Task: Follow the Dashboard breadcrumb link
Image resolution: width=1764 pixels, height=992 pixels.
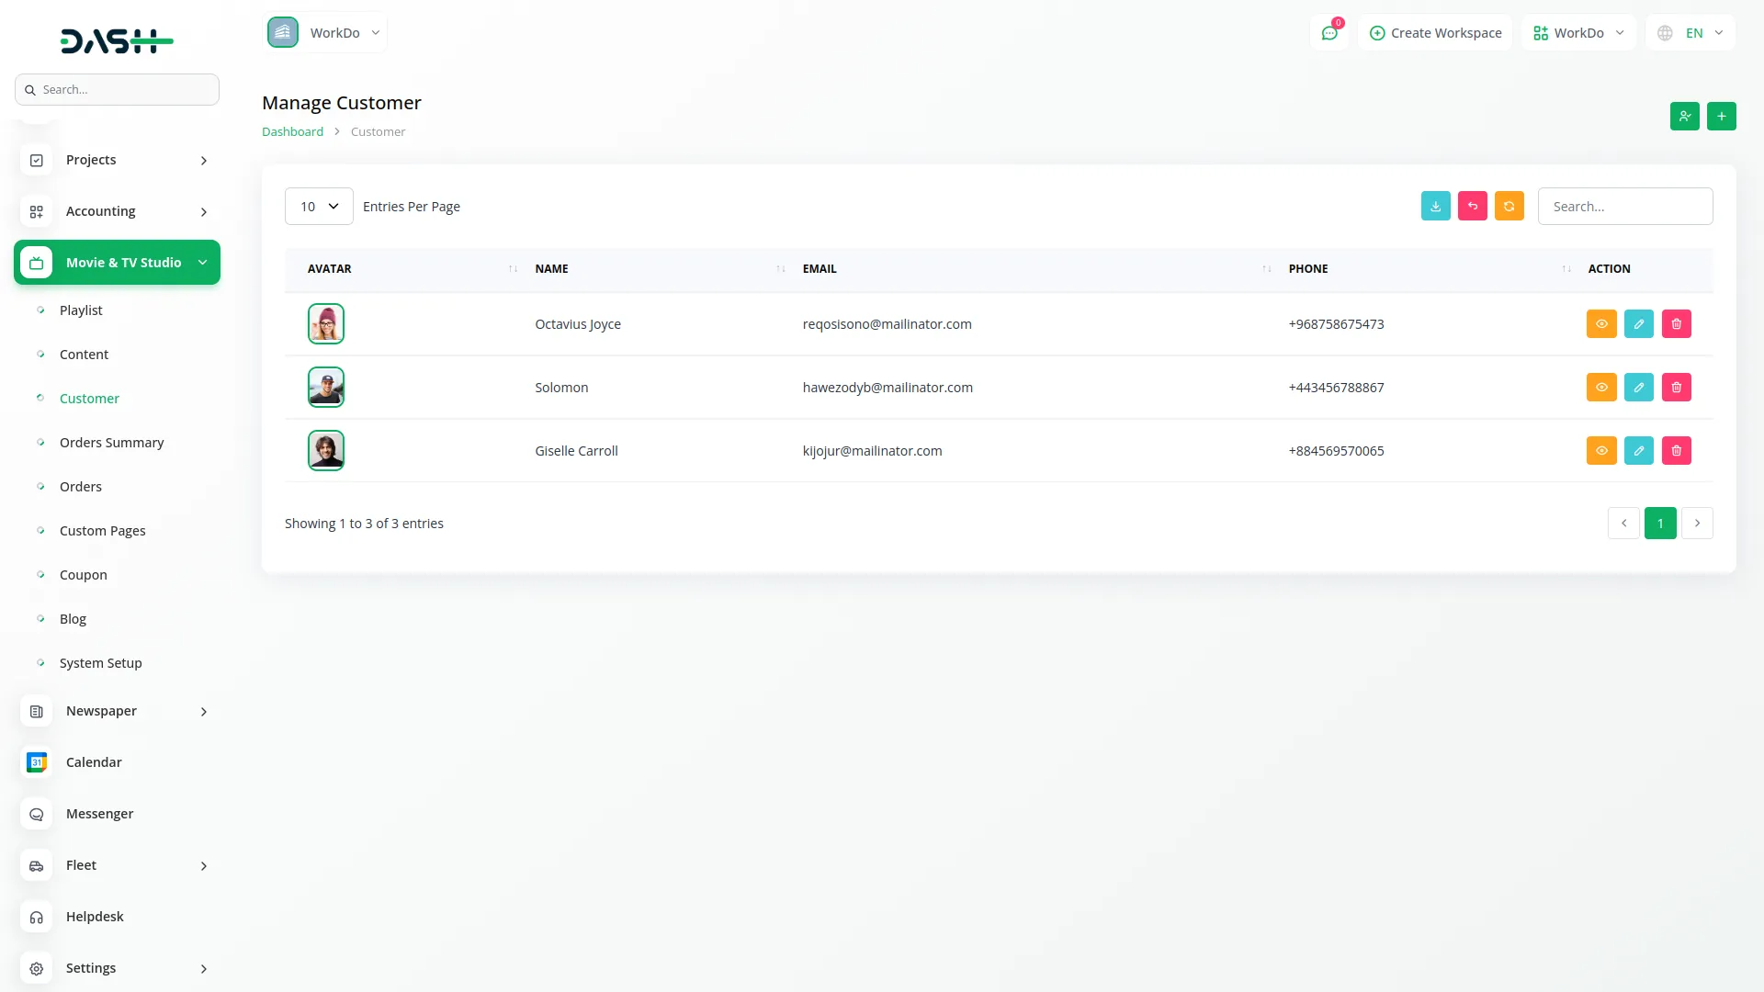Action: point(292,131)
